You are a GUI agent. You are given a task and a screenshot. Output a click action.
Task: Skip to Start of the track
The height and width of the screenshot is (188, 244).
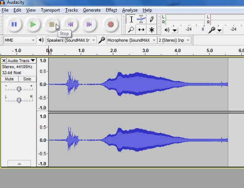tap(70, 24)
